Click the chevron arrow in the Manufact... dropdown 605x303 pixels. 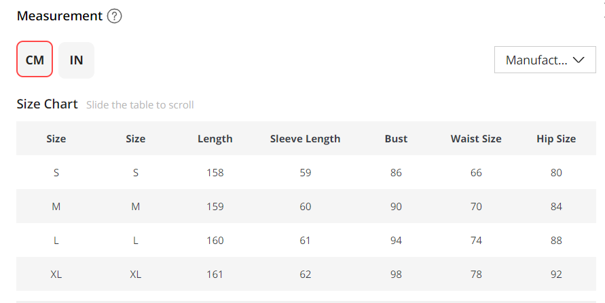[579, 60]
